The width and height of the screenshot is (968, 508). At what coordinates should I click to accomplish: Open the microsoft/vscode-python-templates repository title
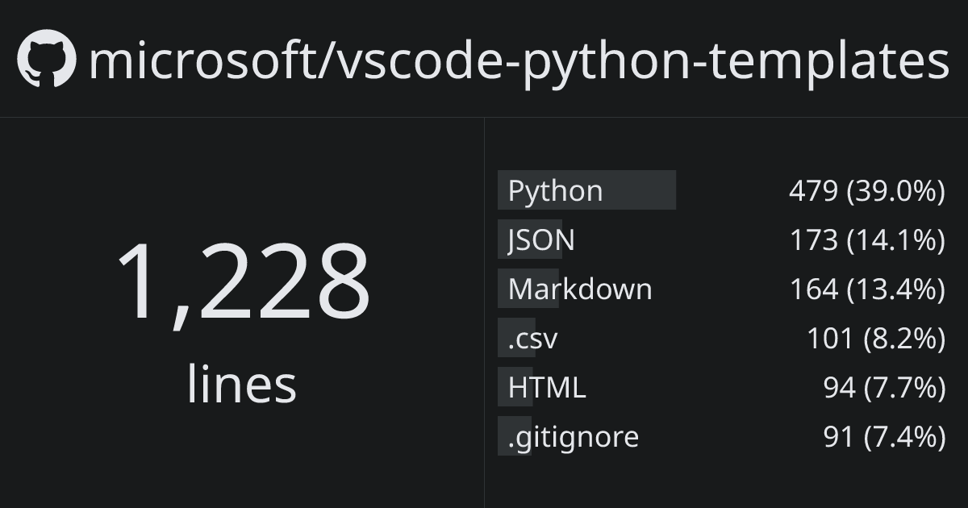(x=518, y=60)
